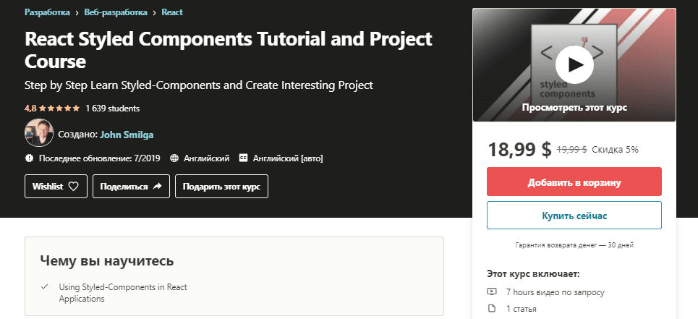The image size is (698, 319).
Task: Click Using Styled-Components in React Applications
Action: (x=123, y=293)
